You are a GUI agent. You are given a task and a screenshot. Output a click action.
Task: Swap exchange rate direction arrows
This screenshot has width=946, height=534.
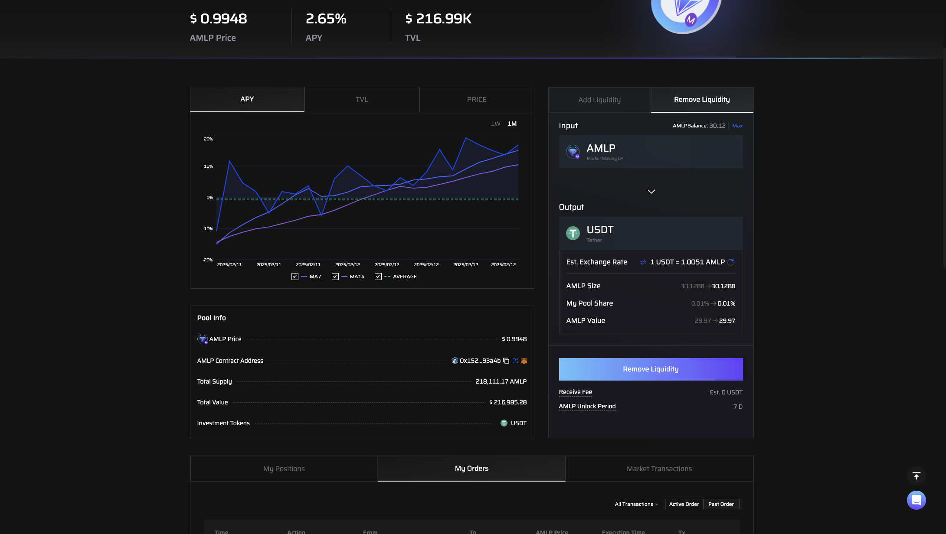pos(643,262)
